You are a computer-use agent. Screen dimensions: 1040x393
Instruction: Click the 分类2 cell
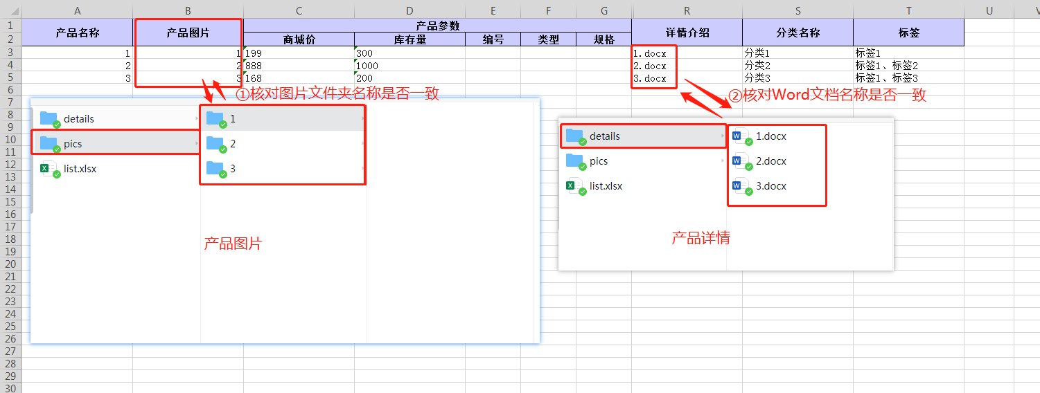(x=797, y=65)
